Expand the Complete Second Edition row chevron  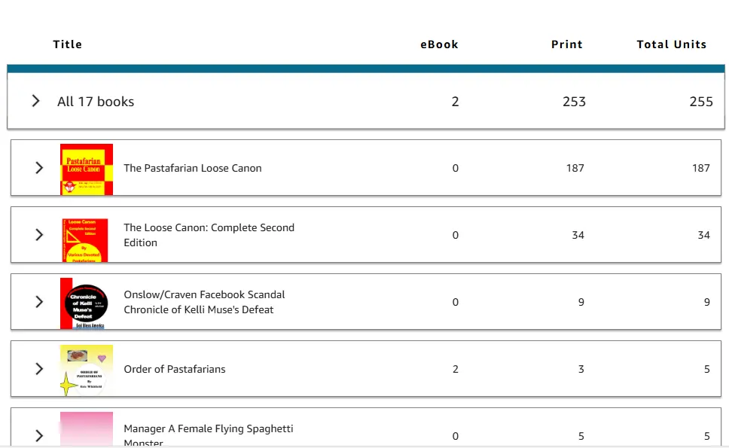tap(39, 235)
